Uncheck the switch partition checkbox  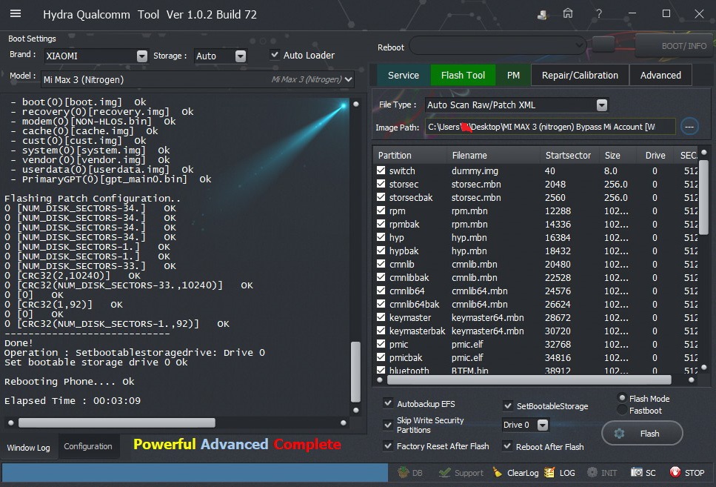pos(381,170)
